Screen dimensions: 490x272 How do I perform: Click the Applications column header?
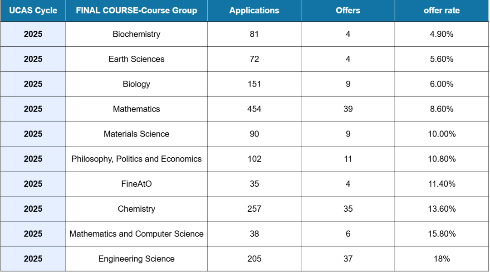pyautogui.click(x=254, y=10)
